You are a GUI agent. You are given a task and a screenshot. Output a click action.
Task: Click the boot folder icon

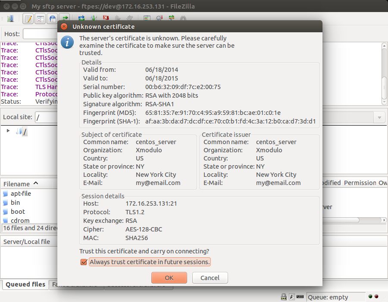pos(6,212)
